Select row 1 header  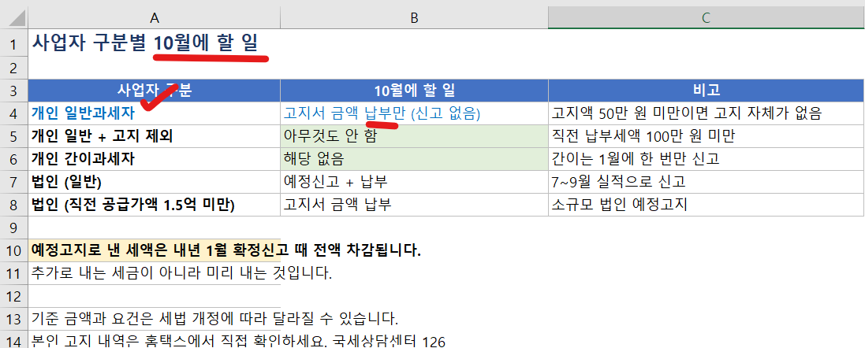point(13,43)
